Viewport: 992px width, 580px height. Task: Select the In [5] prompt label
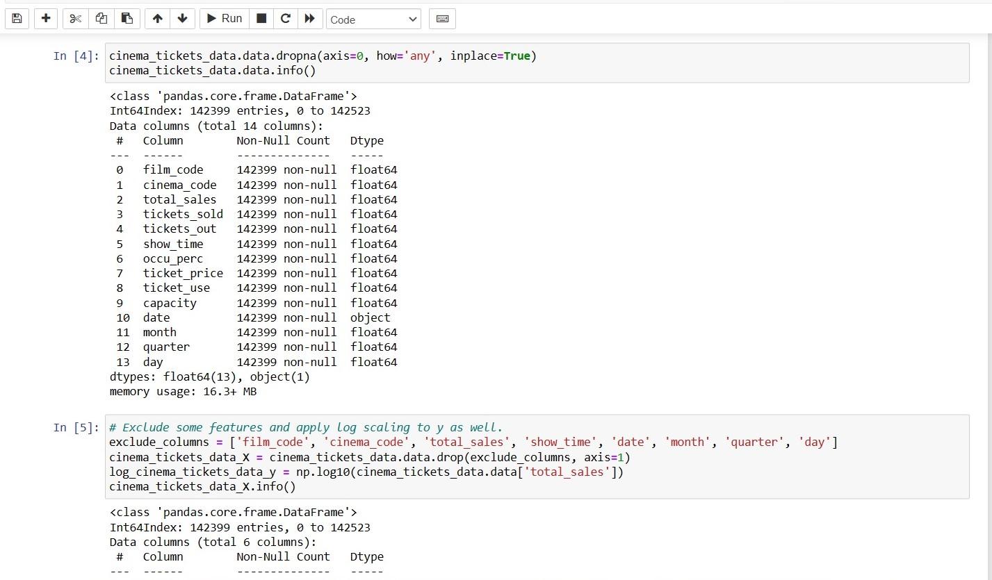[76, 428]
